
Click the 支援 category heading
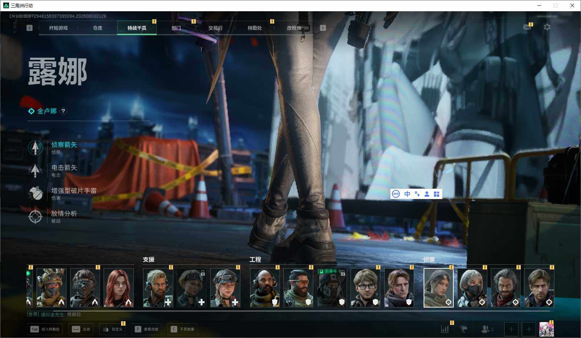[149, 259]
